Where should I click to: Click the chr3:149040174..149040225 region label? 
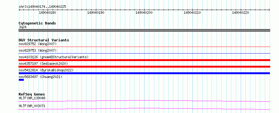42,7
